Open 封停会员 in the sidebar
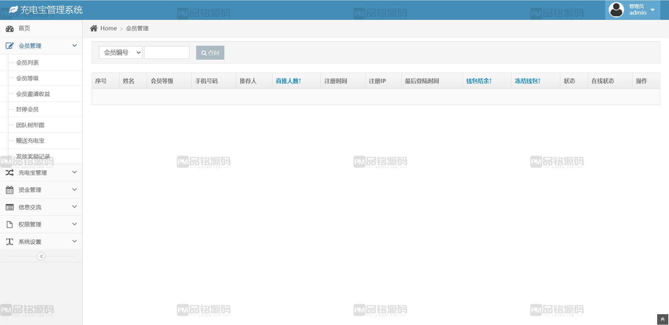 [28, 109]
